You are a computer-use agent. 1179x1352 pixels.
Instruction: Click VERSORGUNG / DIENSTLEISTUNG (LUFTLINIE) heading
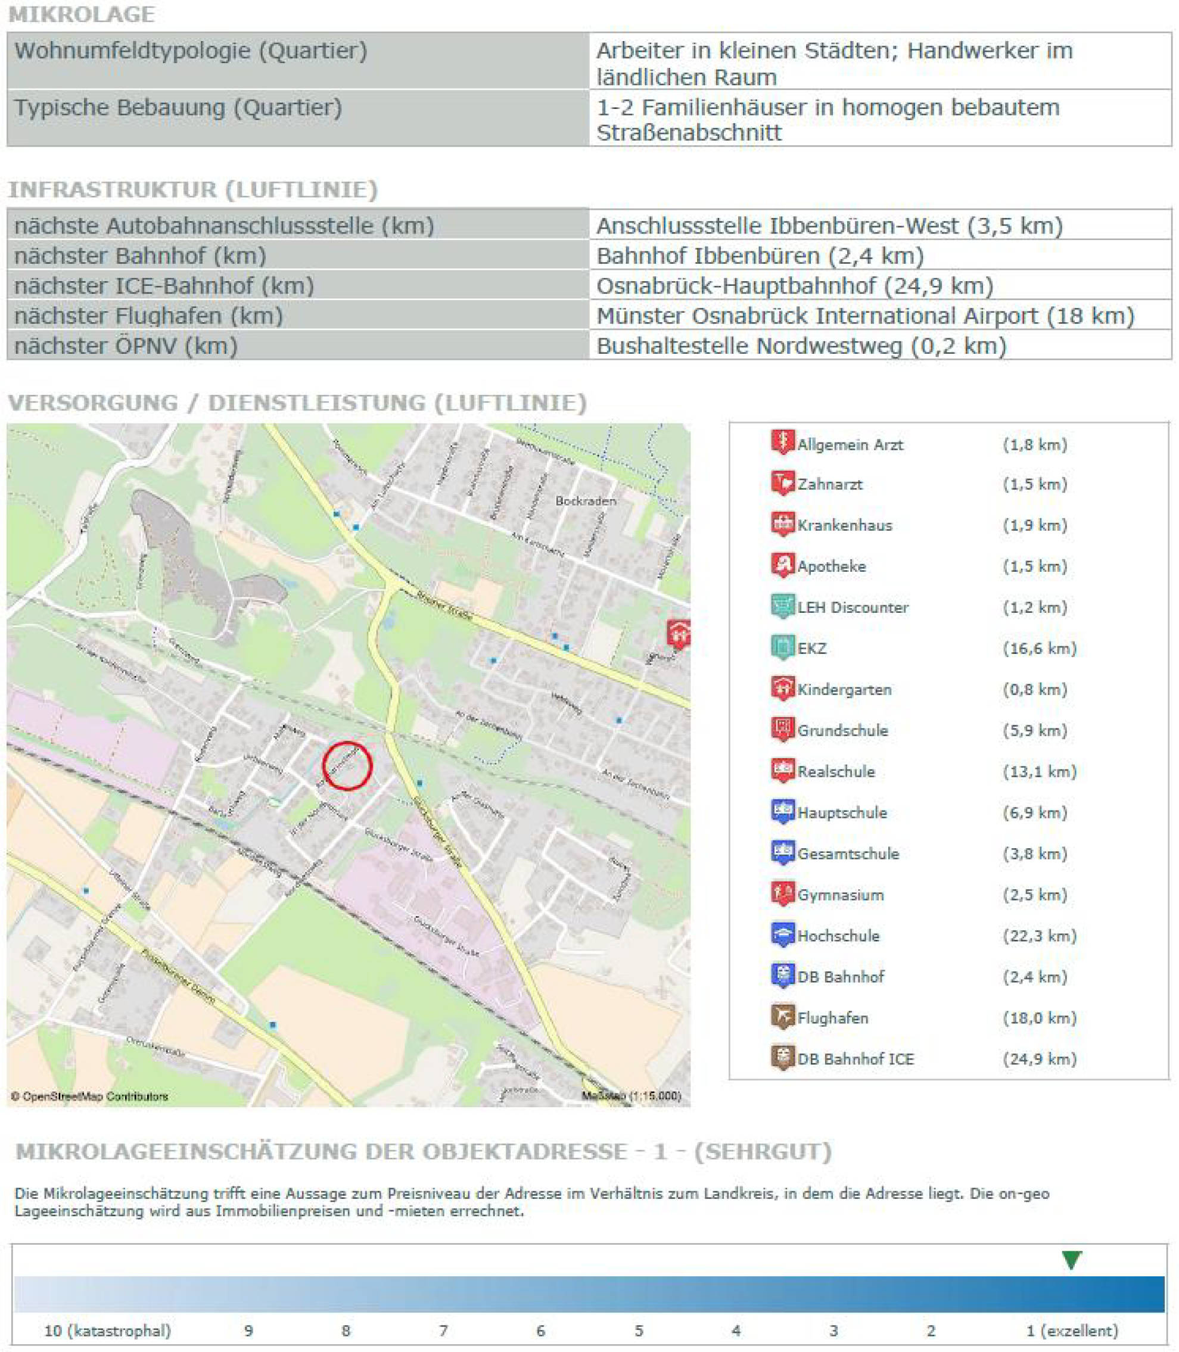(297, 403)
